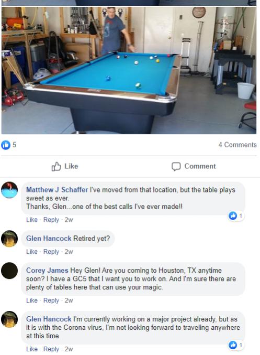Reply to Matthew J Schaffer's comment
The image size is (260, 355).
point(51,220)
